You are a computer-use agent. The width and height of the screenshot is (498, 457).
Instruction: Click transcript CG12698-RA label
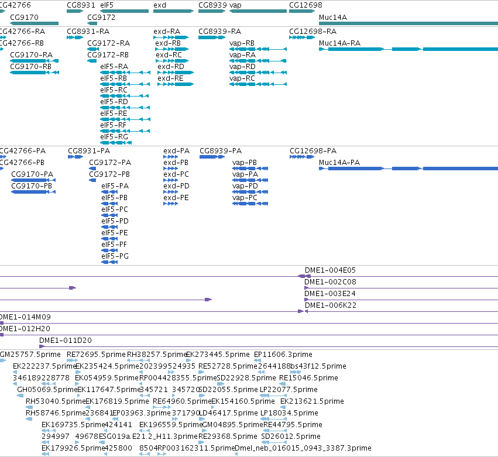[x=313, y=32]
